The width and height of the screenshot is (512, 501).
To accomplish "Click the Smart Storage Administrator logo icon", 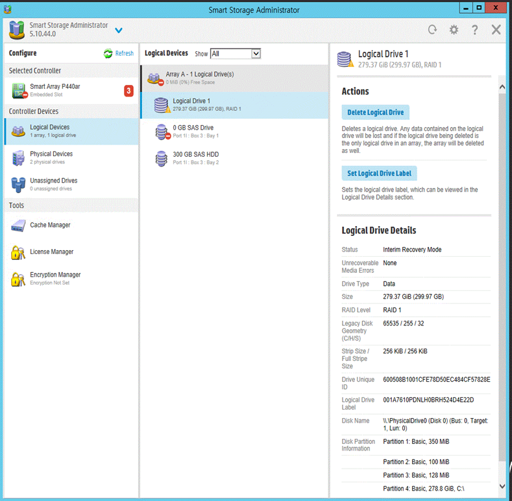I will click(17, 30).
